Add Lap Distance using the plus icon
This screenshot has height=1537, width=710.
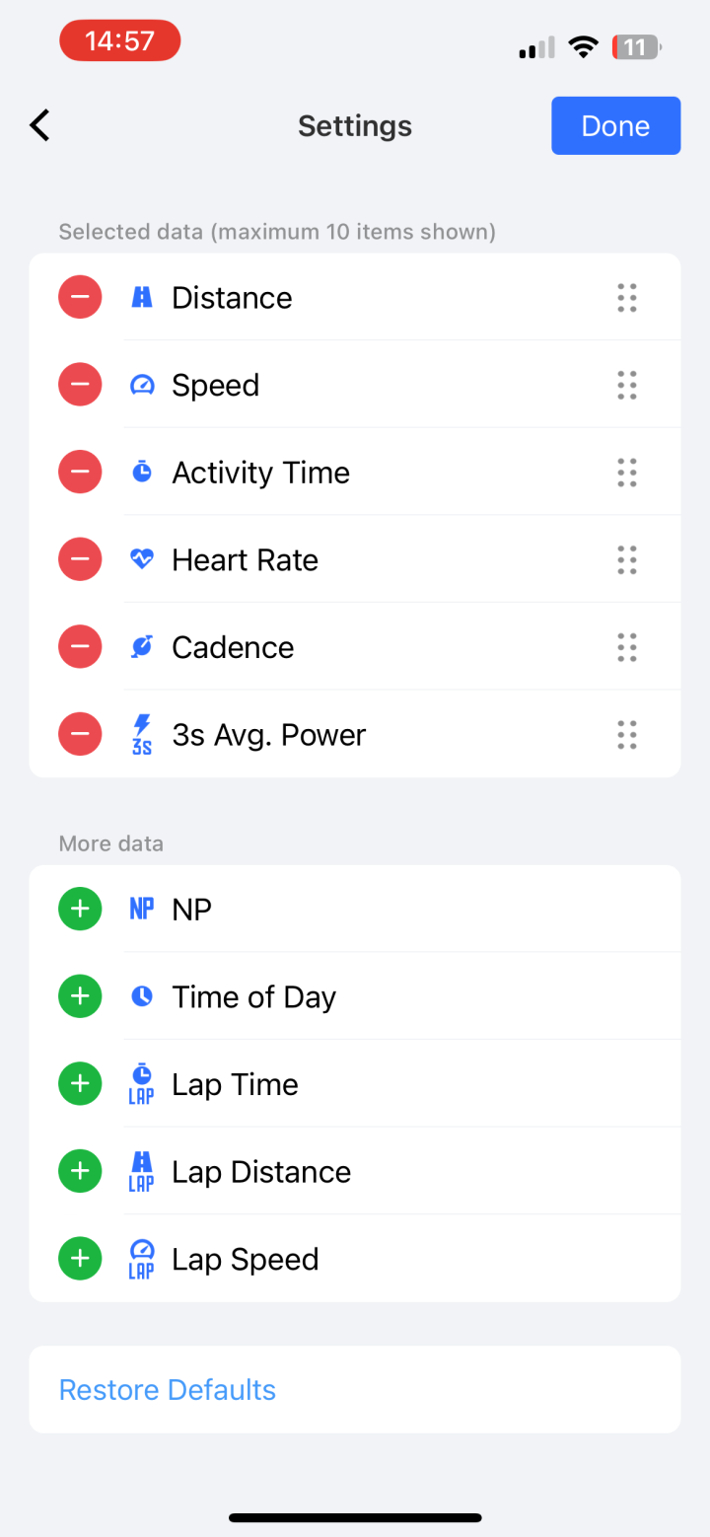coord(80,1171)
